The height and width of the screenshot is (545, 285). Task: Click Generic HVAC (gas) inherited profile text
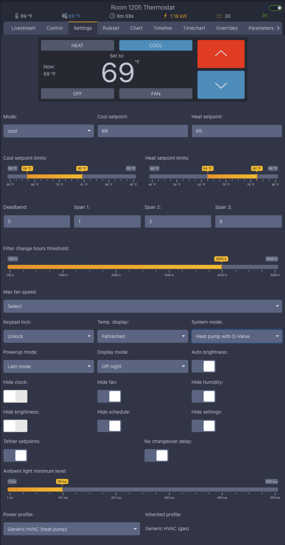pyautogui.click(x=167, y=529)
